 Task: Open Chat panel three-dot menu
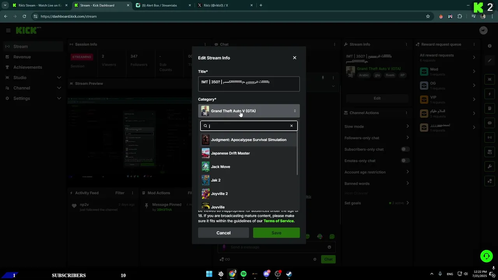[x=334, y=44]
